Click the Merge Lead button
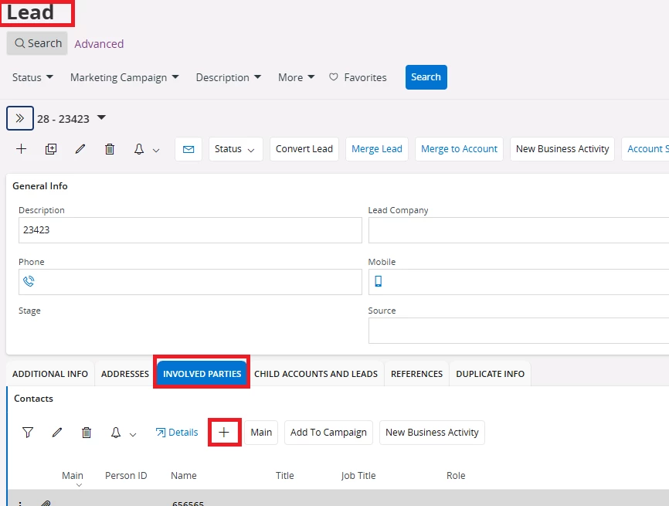Image resolution: width=669 pixels, height=506 pixels. [377, 149]
